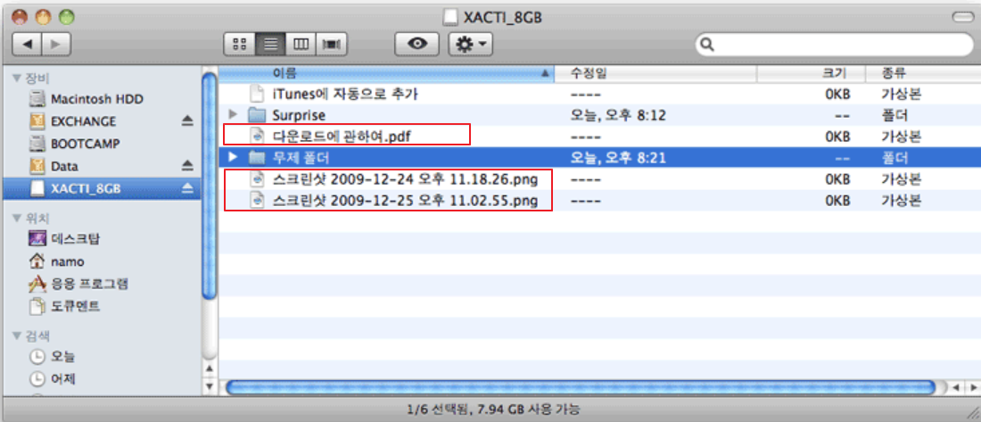Click file name 다운로드에 관하여.pdf

pyautogui.click(x=342, y=136)
